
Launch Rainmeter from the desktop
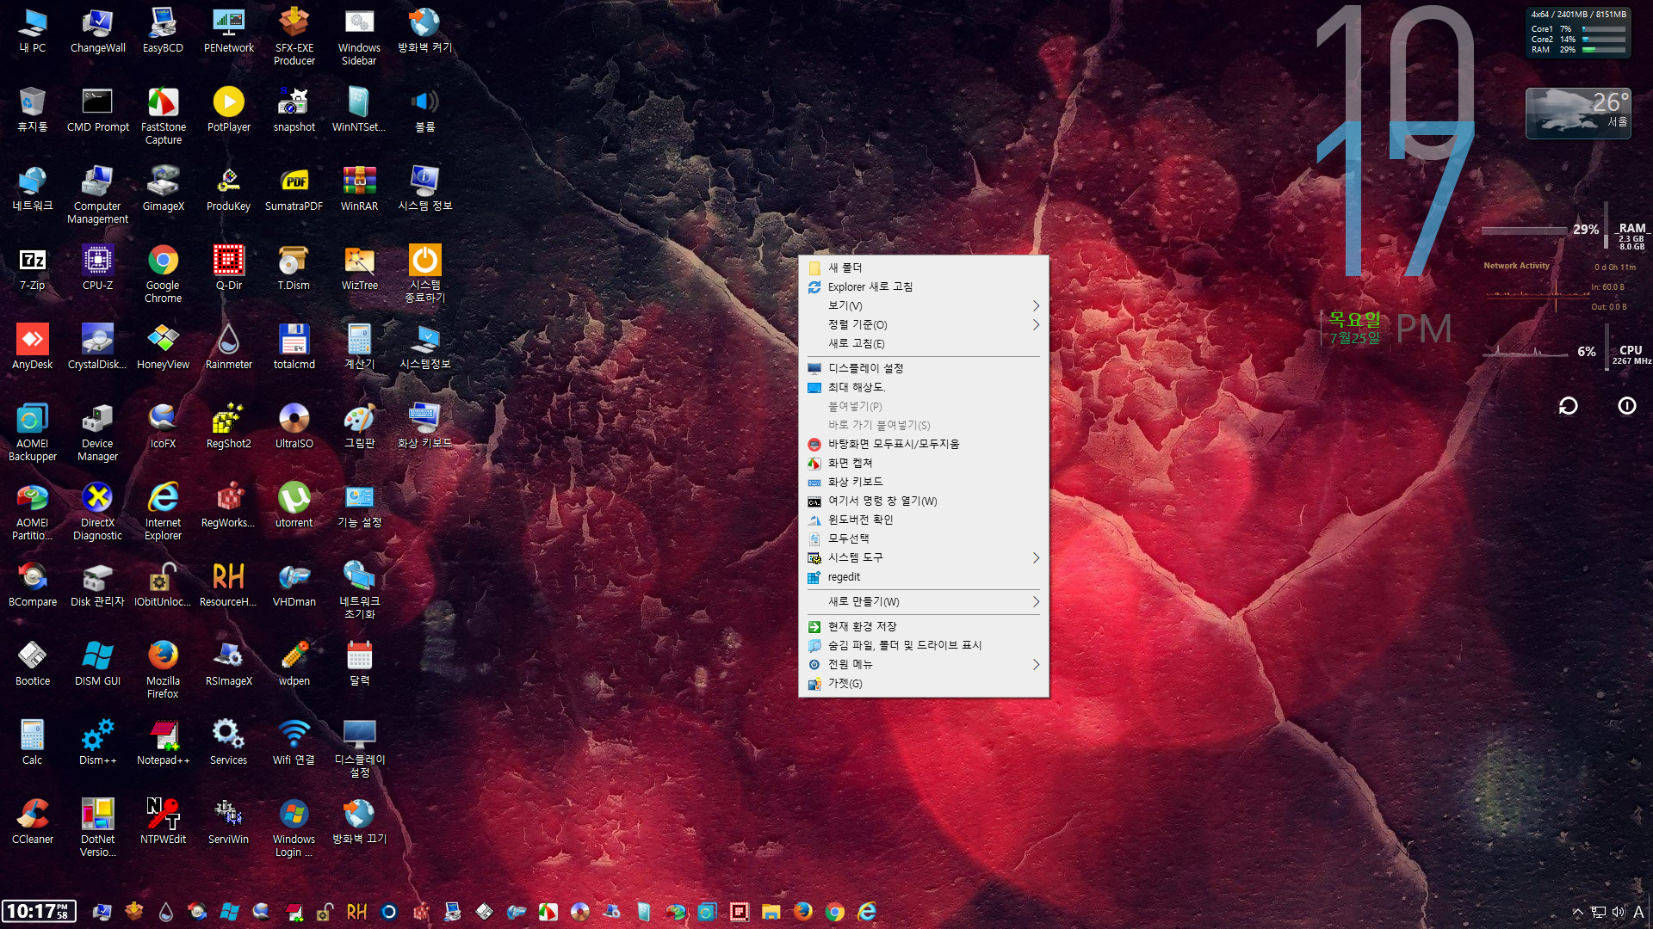coord(228,348)
